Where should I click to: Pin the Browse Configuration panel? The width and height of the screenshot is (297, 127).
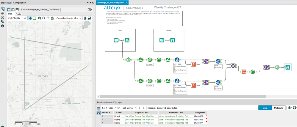click(90, 3)
